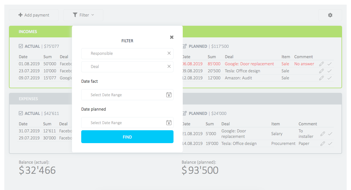Click the ACTUAL checkbox icon under Expenses
Image resolution: width=351 pixels, height=190 pixels.
[x=21, y=113]
